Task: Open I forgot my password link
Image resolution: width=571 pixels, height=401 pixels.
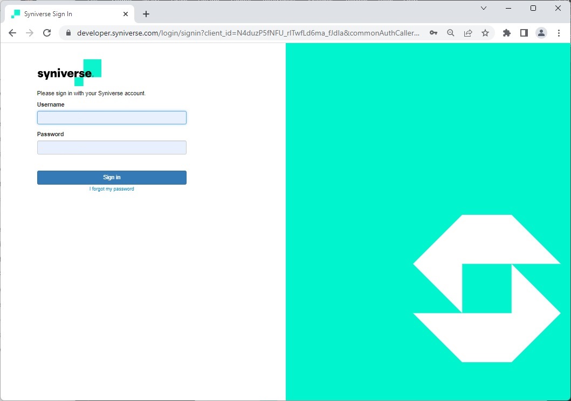Action: point(112,189)
